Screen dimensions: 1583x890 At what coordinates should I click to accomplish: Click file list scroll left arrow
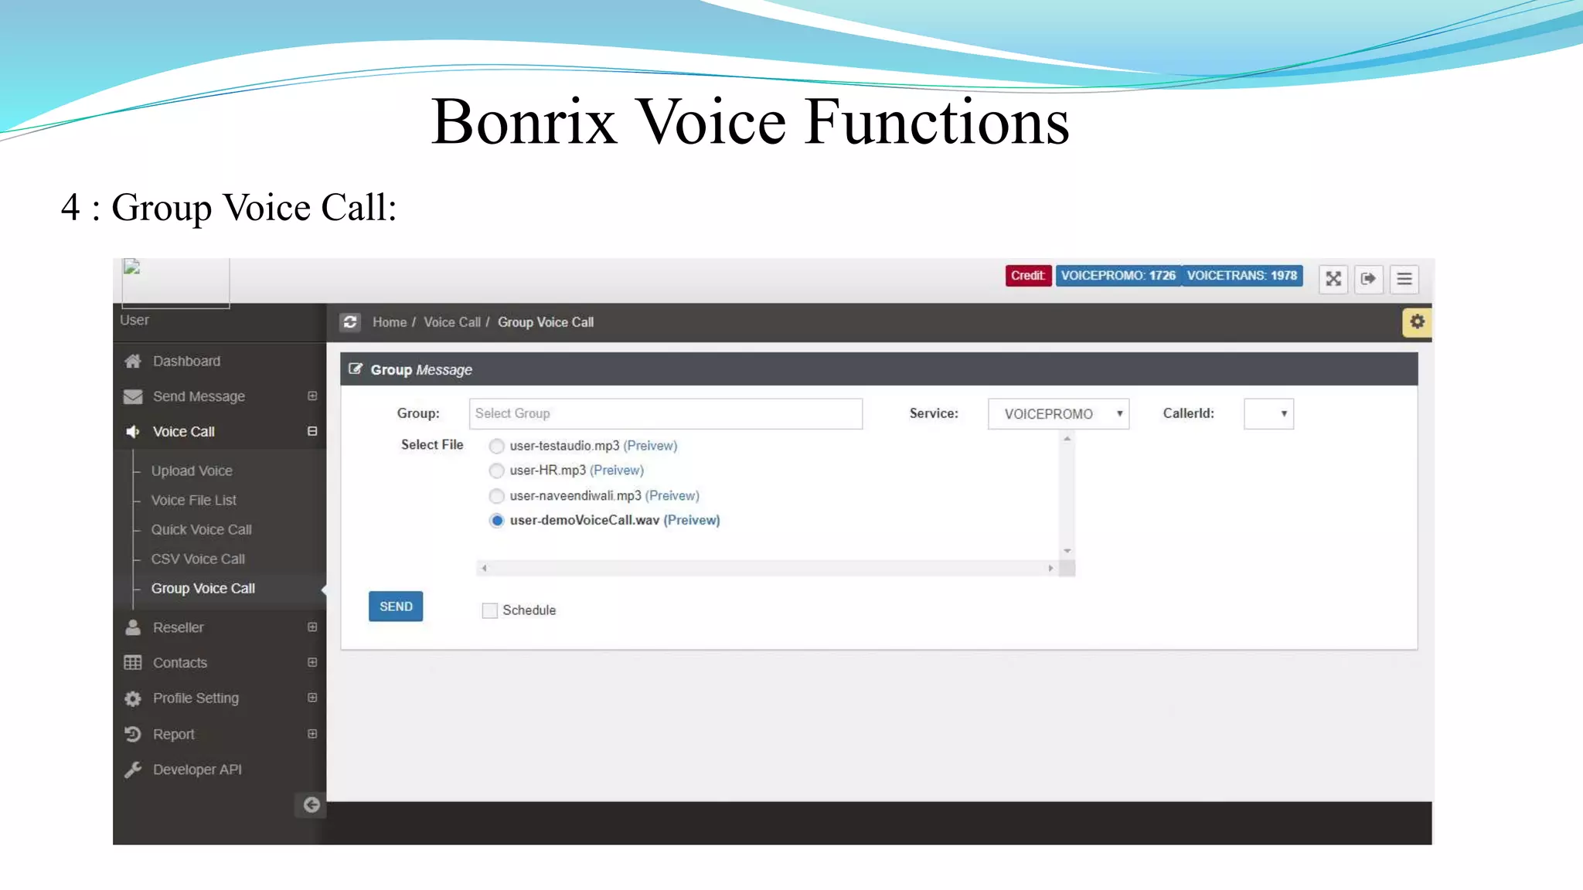tap(484, 568)
